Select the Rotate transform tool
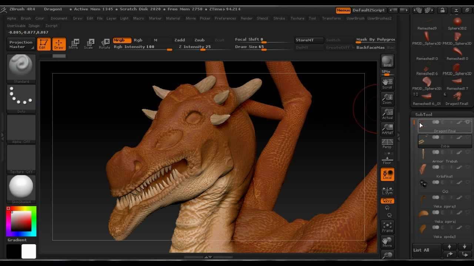 (x=104, y=44)
